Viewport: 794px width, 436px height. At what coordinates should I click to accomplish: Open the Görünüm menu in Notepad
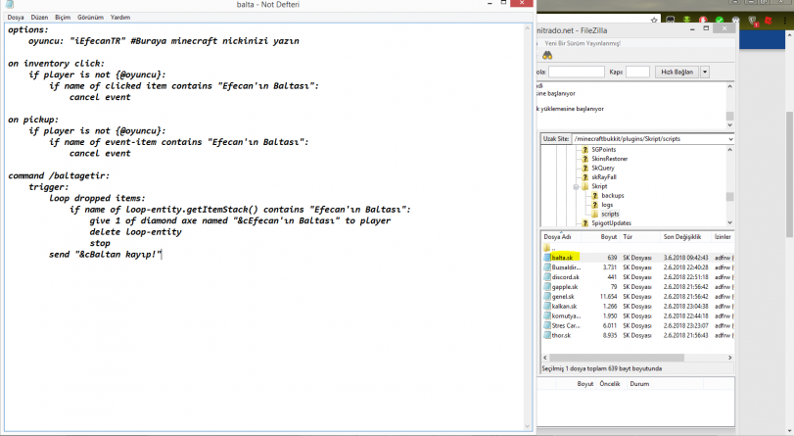tap(90, 18)
